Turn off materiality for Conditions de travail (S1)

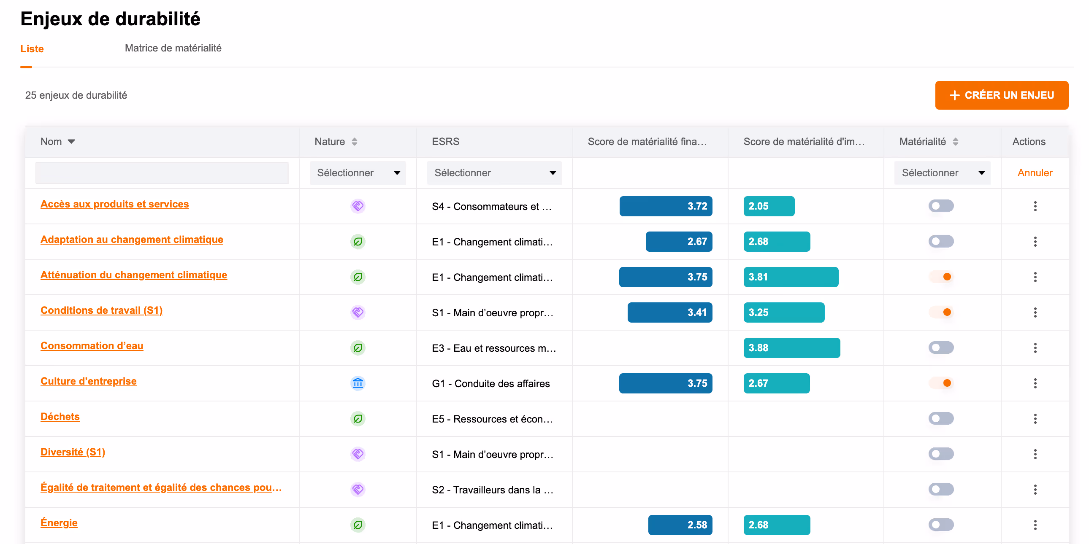pyautogui.click(x=941, y=312)
